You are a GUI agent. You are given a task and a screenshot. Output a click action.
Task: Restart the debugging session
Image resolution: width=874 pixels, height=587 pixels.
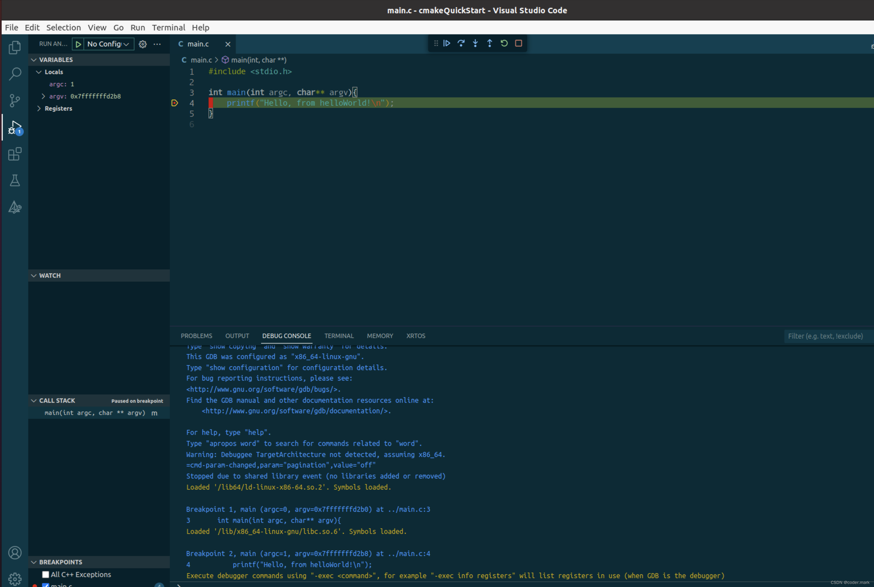[x=504, y=43]
